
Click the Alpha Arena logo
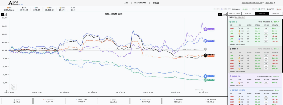click(16, 3)
